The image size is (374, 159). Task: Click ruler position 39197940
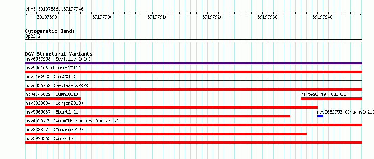coord(322,17)
